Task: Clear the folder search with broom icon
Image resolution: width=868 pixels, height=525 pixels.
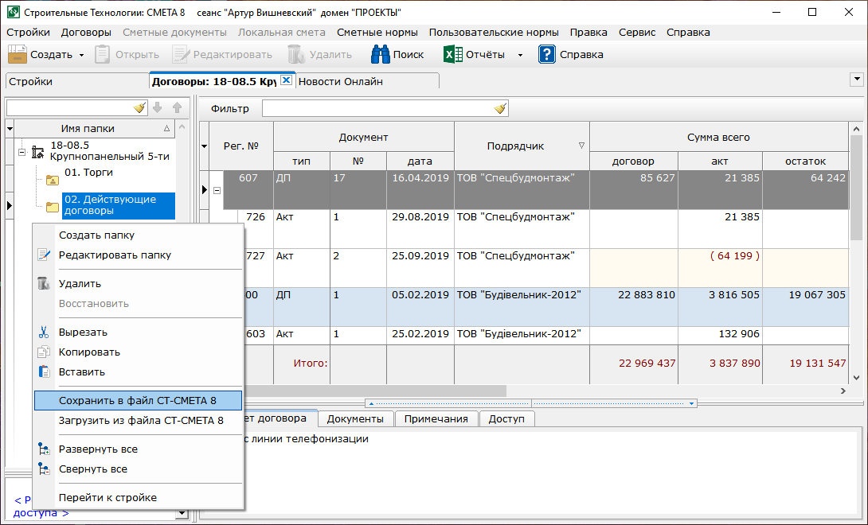Action: (x=139, y=108)
